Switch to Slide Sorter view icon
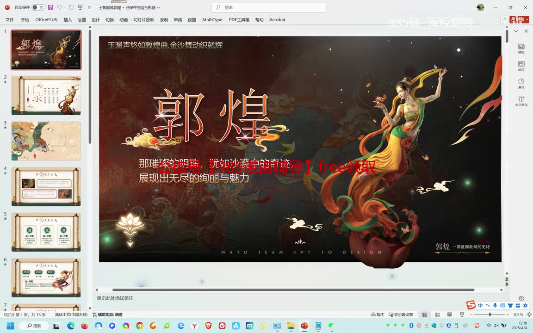This screenshot has height=333, width=533. (x=437, y=314)
